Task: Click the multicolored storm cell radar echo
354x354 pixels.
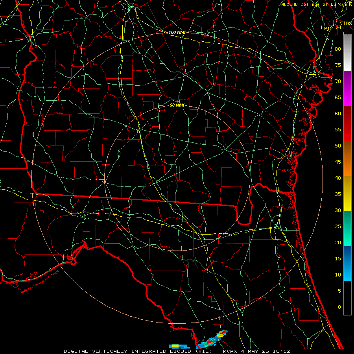Action: pos(213,339)
